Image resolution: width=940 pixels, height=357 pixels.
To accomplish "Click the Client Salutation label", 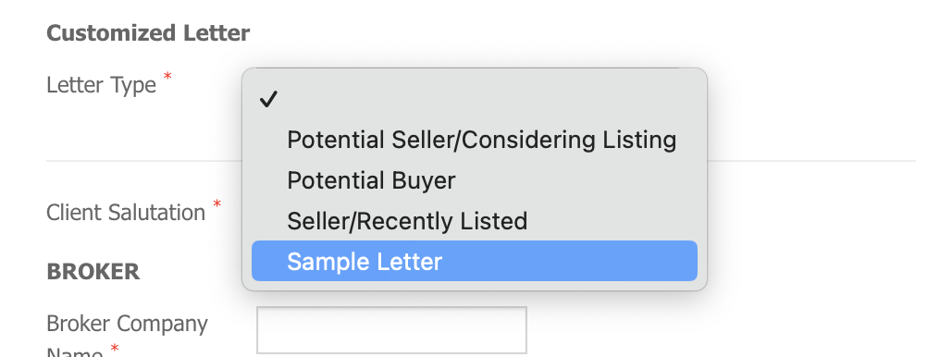I will [126, 213].
